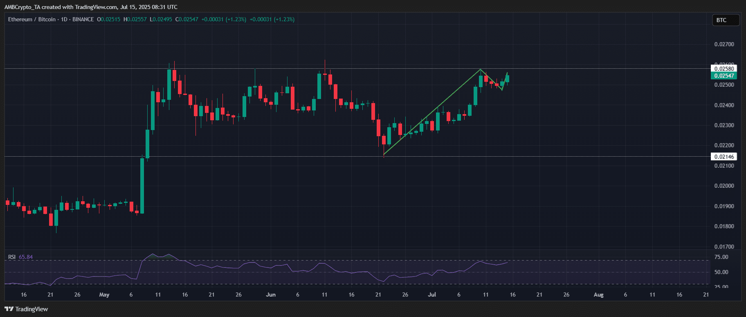746x317 pixels.
Task: Click the Jun label on time axis
Action: pos(271,295)
